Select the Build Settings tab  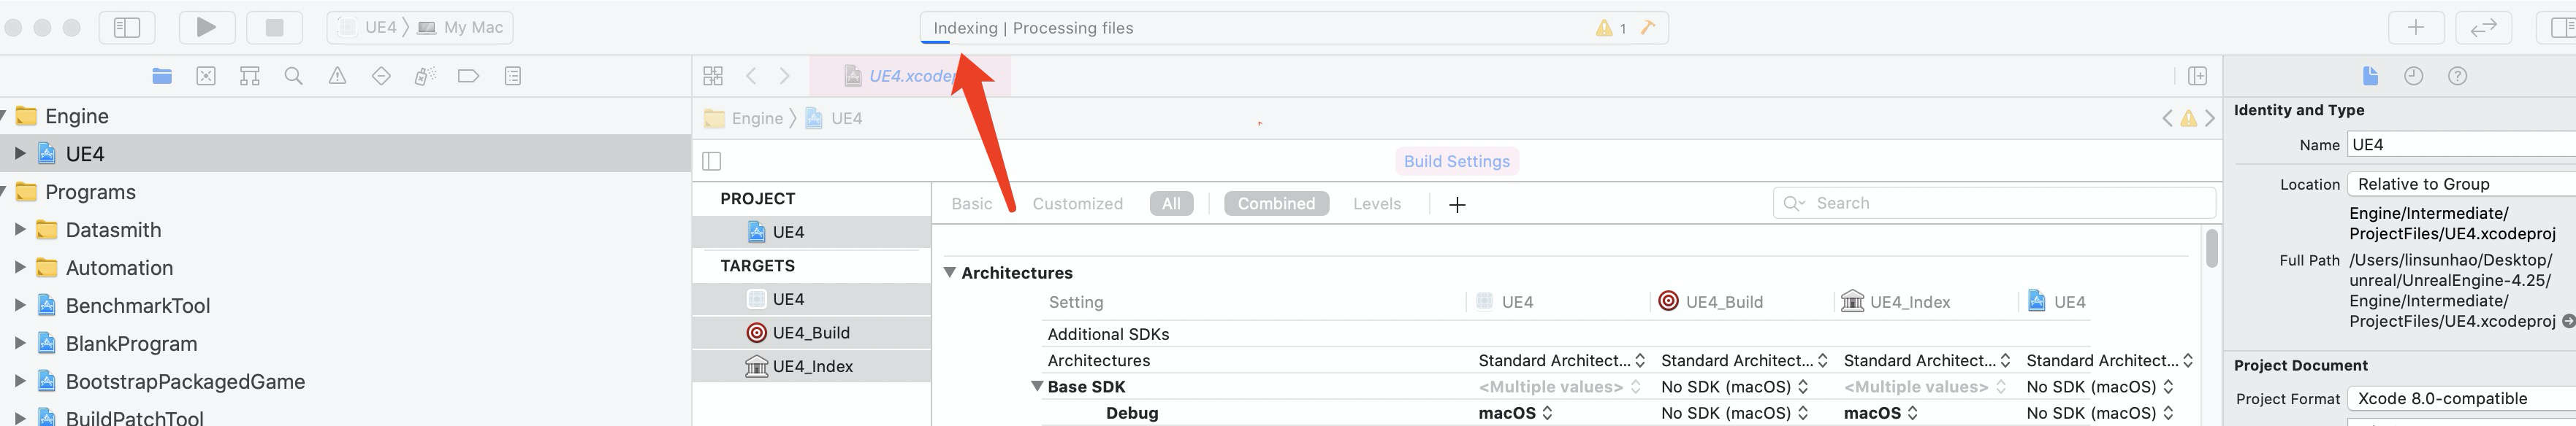[1456, 160]
